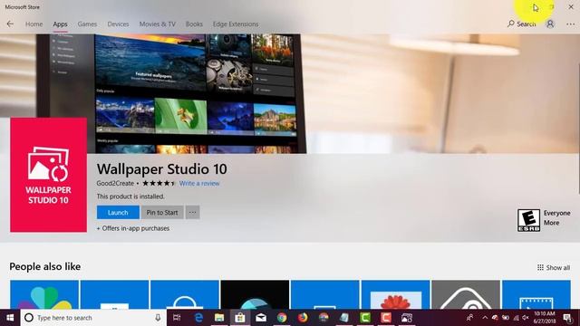Open the Edge Extensions tab
Image resolution: width=580 pixels, height=326 pixels.
pos(236,24)
